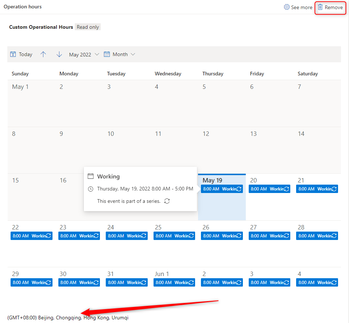Click the Jun 1 Working event
Viewport: 349px width, 323px height.
[174, 283]
